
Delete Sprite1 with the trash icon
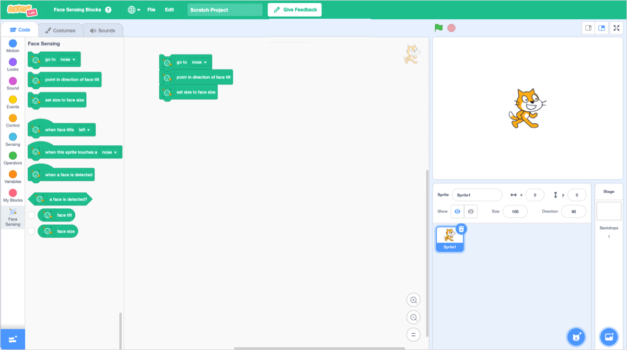point(461,229)
